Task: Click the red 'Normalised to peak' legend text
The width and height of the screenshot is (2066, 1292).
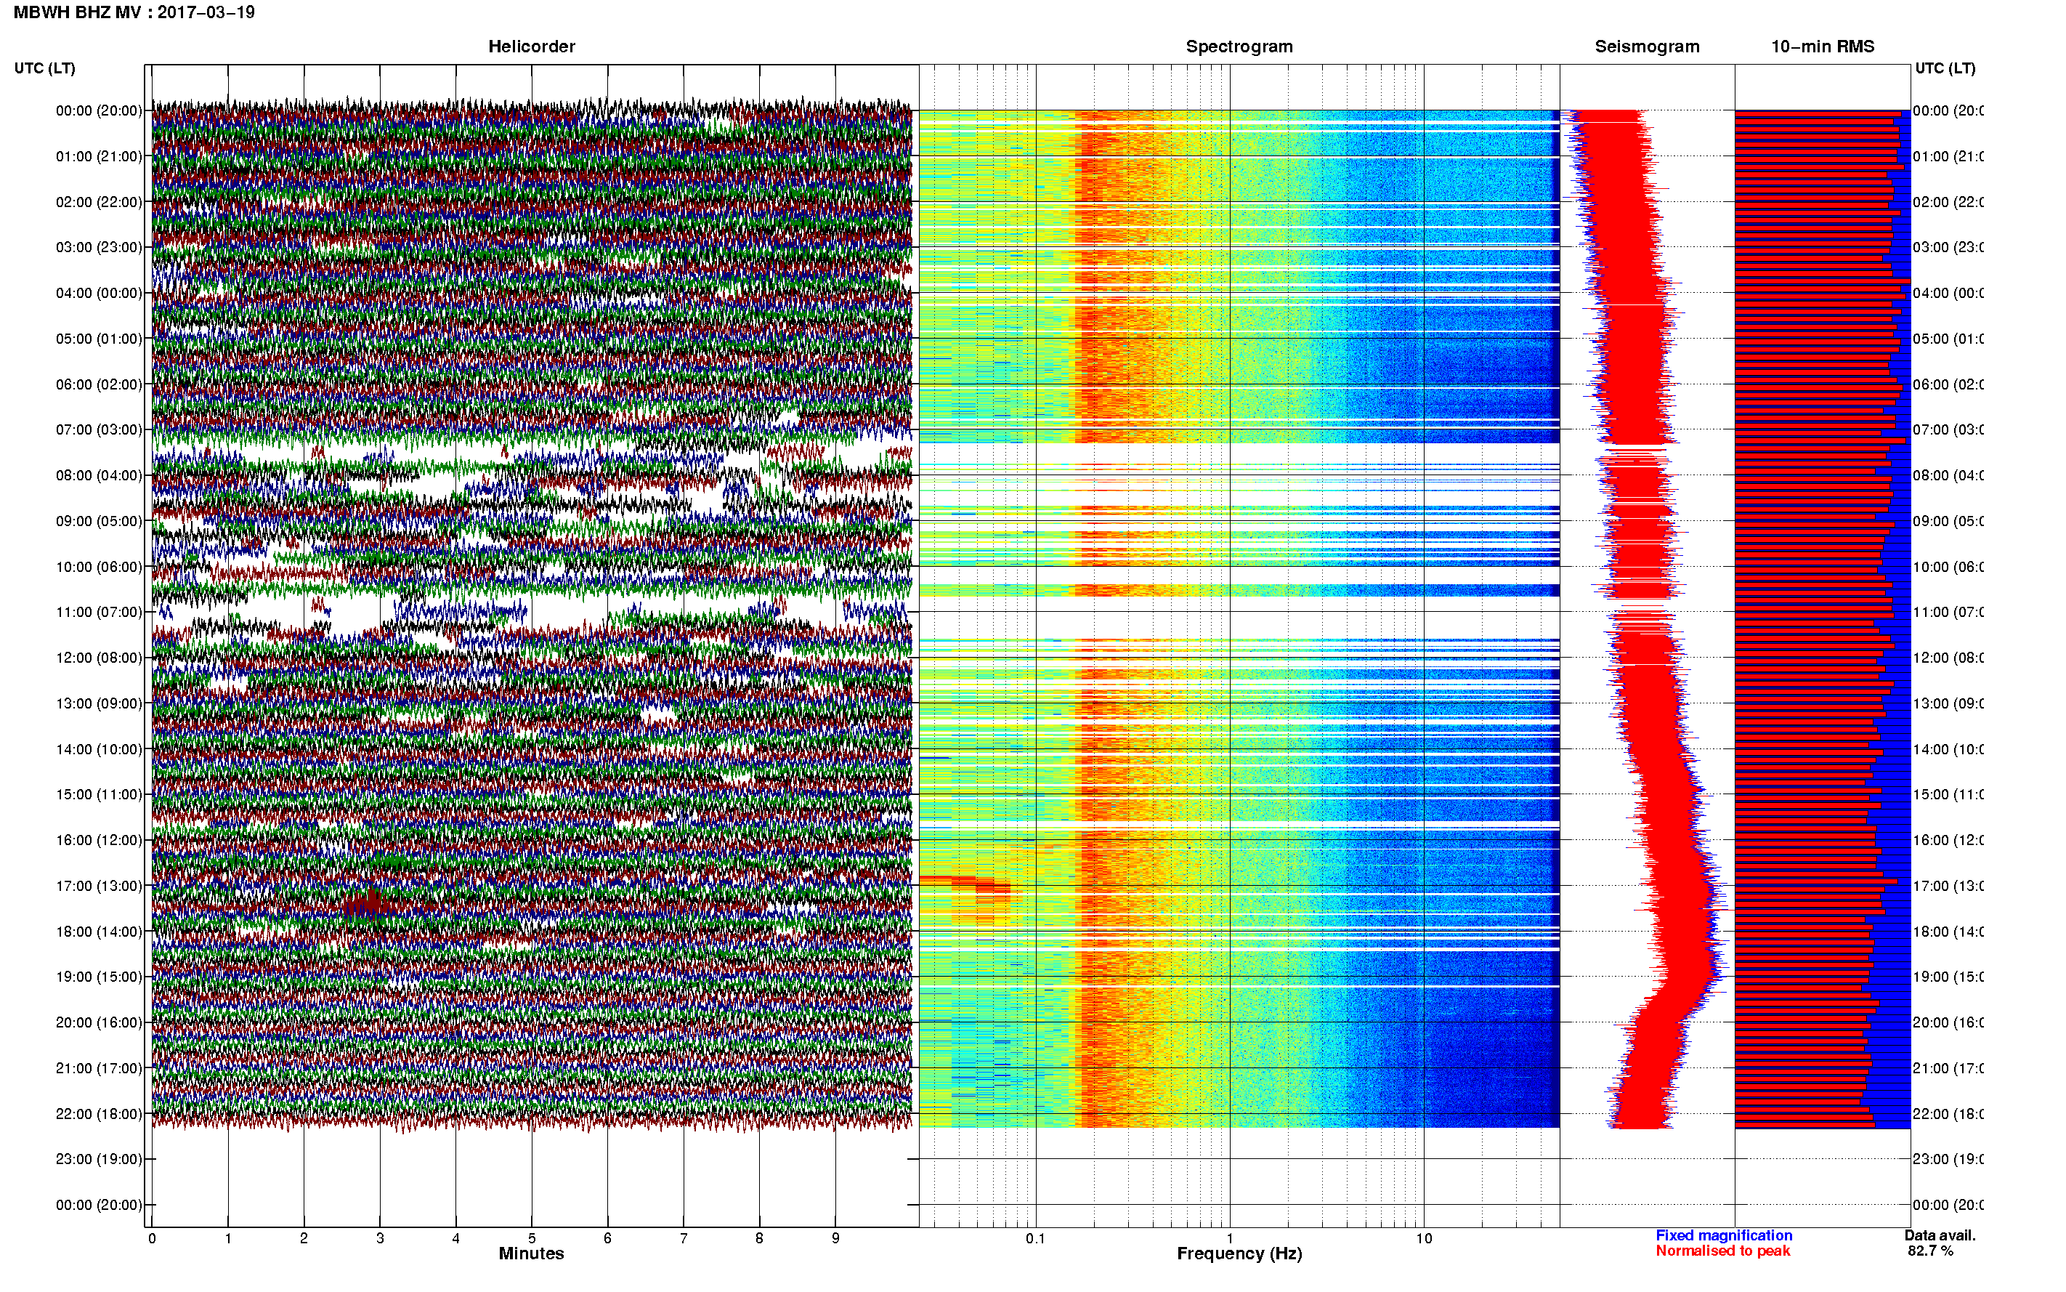Action: pos(1722,1251)
